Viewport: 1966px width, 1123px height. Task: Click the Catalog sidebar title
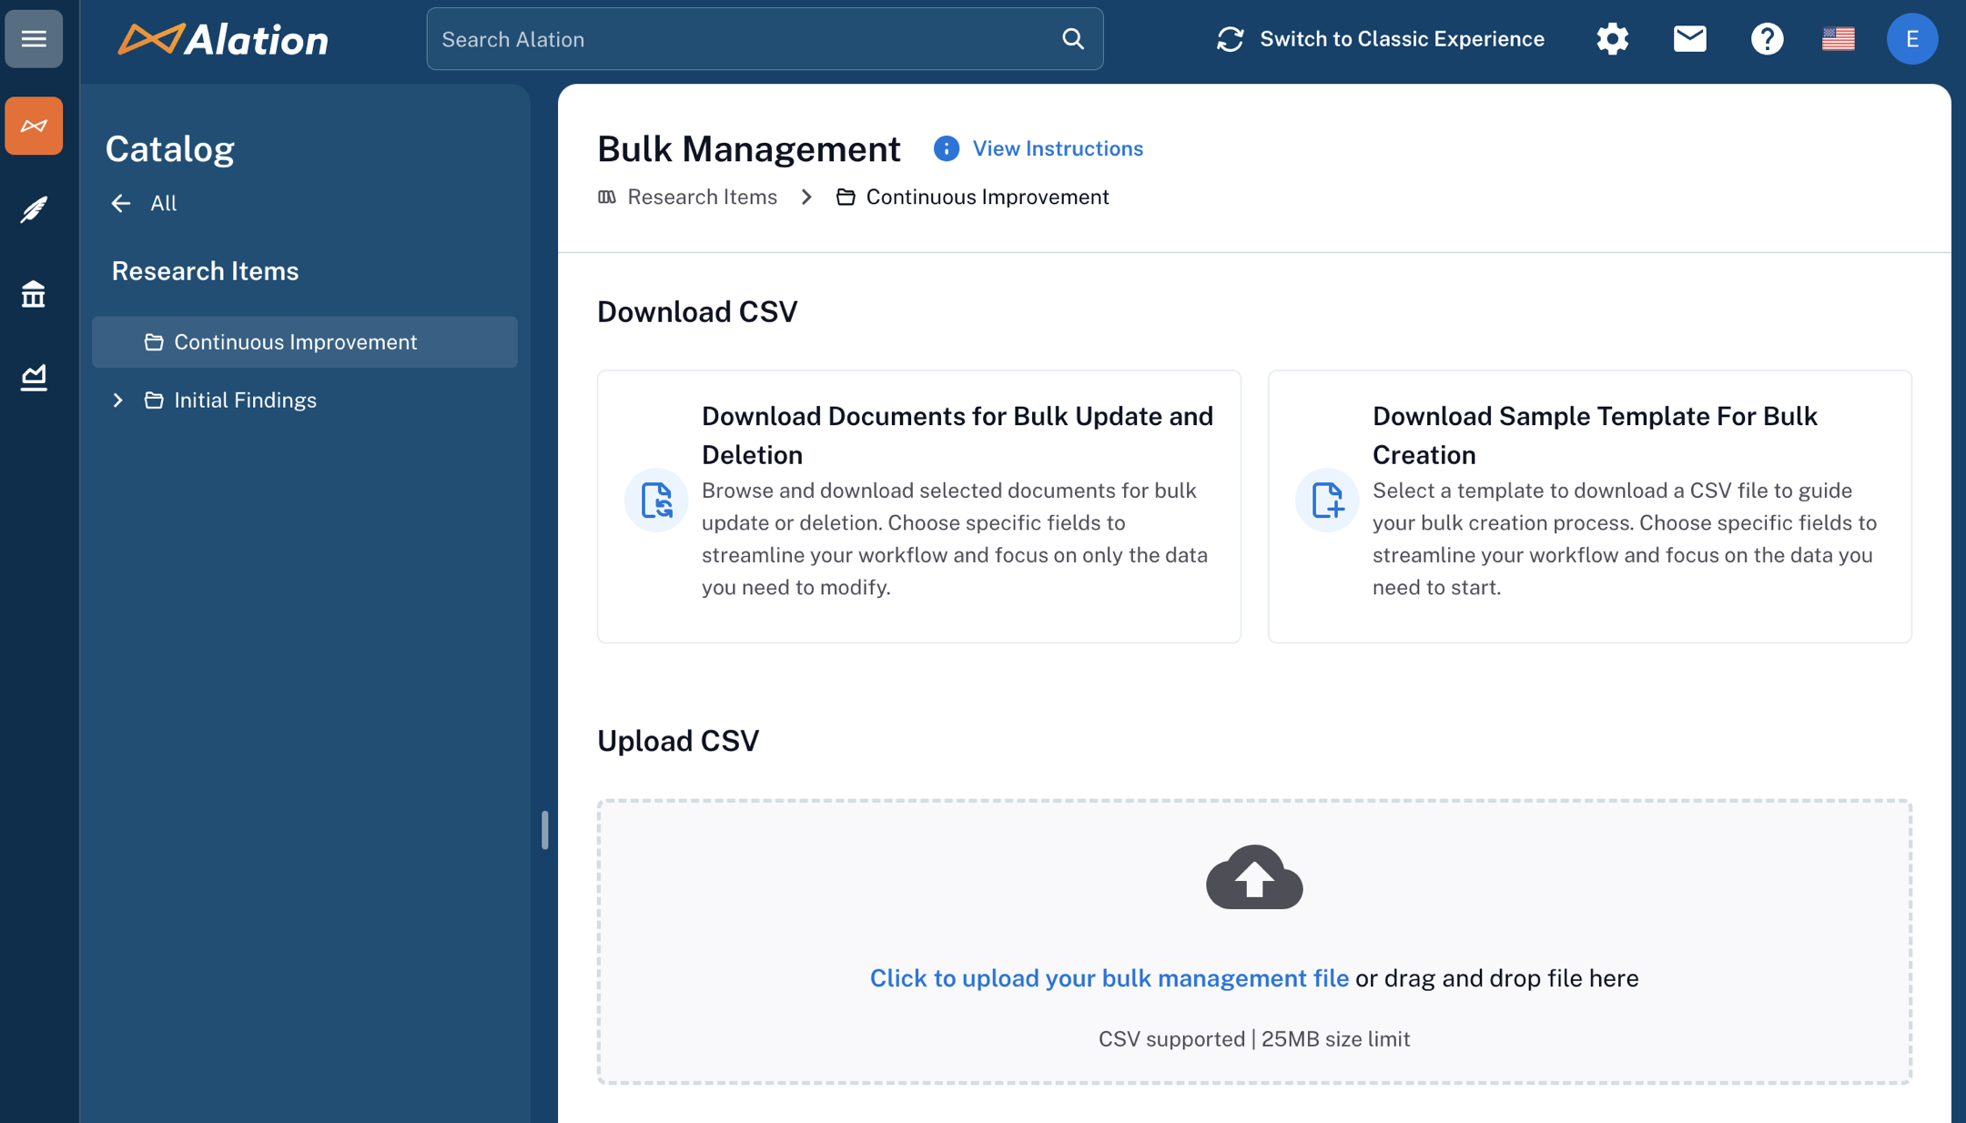pos(169,148)
